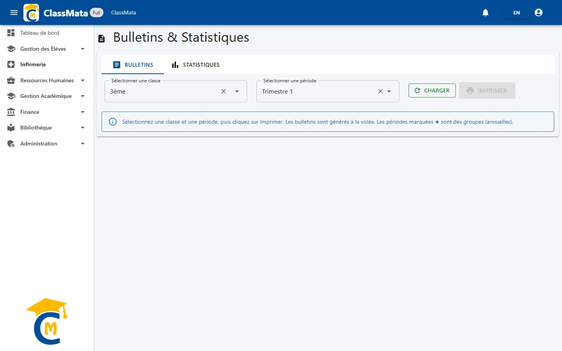Screen dimensions: 562x351
Task: Select the Bulletins tab
Action: [x=133, y=65]
